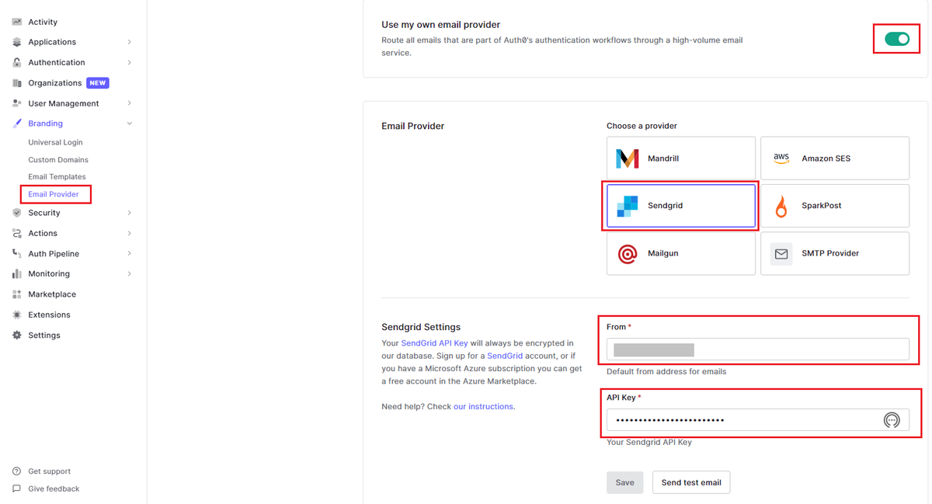Click the Get support link
Screen dimensions: 932x504
click(49, 471)
